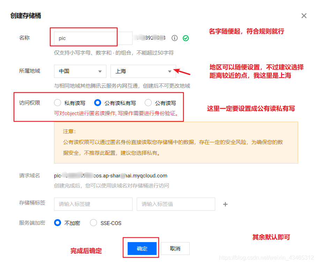Open the 中国 country dropdown
This screenshot has height=264, width=317.
80,71
